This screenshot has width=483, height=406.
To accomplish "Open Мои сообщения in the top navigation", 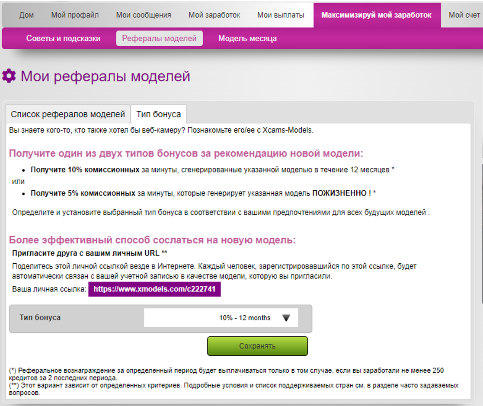I will (x=144, y=15).
